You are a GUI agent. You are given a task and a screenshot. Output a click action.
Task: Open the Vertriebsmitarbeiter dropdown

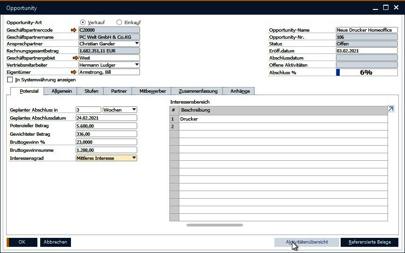(137, 65)
